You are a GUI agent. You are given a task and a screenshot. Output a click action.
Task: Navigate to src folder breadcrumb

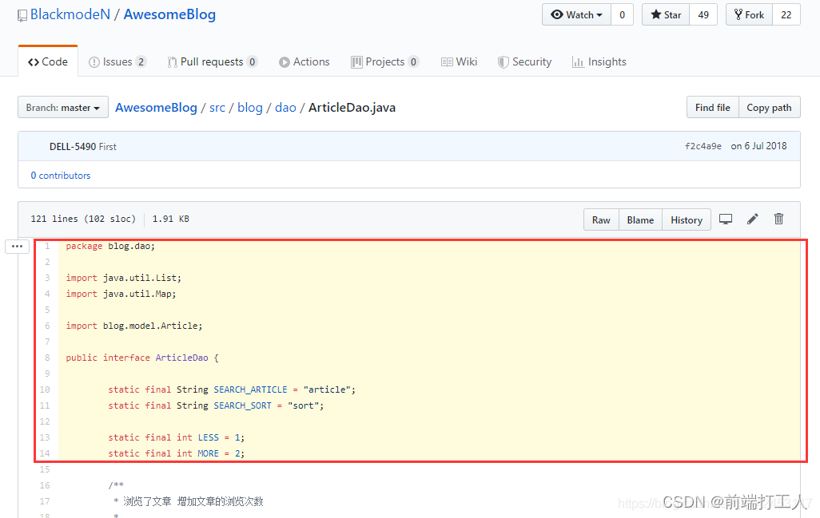[217, 108]
